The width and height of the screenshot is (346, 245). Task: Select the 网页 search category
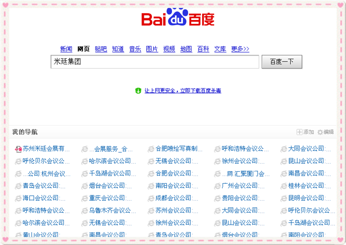coord(83,49)
